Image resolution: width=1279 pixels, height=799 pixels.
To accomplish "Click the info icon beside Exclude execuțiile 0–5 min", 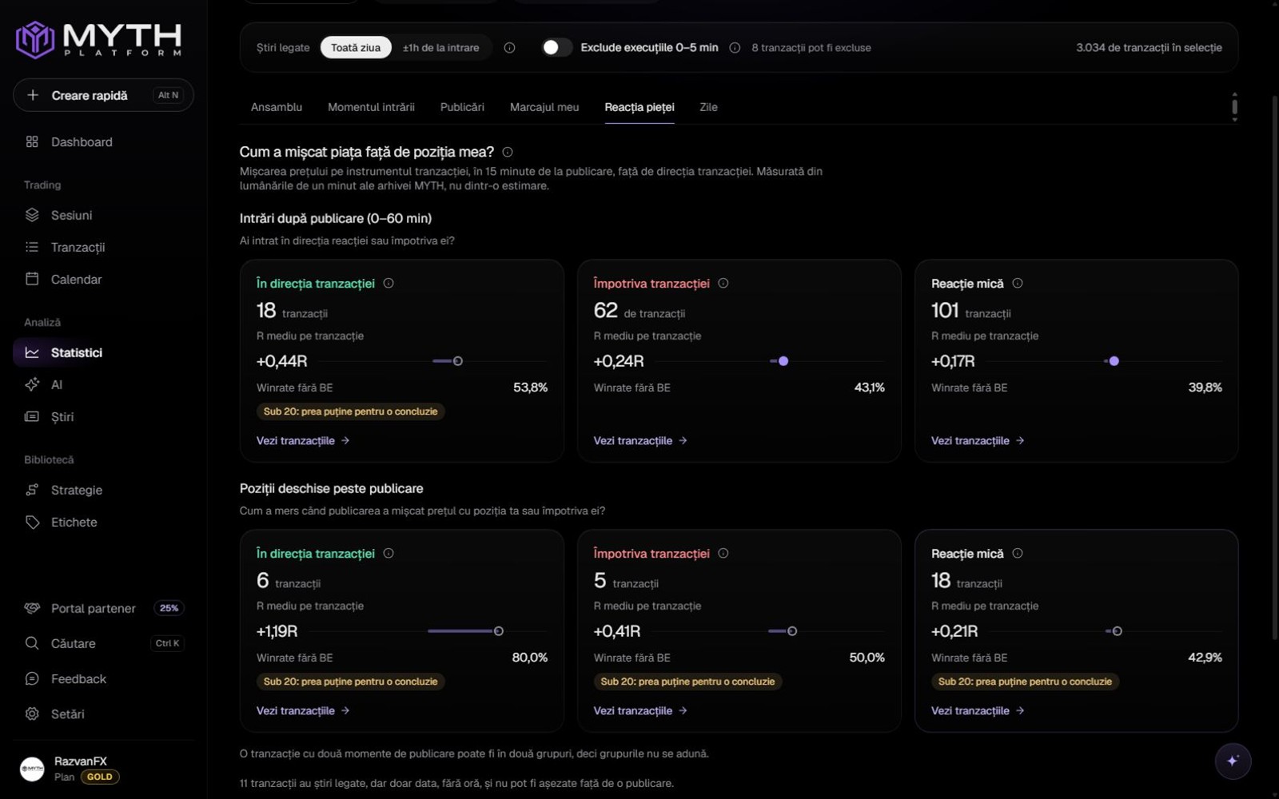I will pos(735,48).
